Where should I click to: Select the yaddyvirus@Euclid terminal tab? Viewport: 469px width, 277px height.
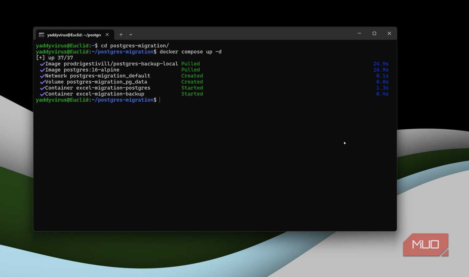[x=75, y=35]
